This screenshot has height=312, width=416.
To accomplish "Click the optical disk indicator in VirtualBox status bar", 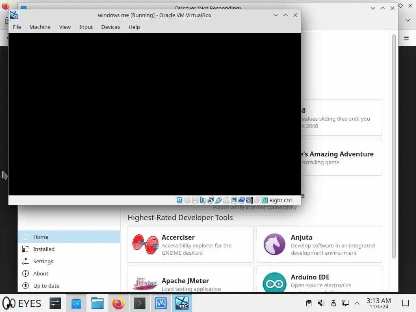I will 187,200.
